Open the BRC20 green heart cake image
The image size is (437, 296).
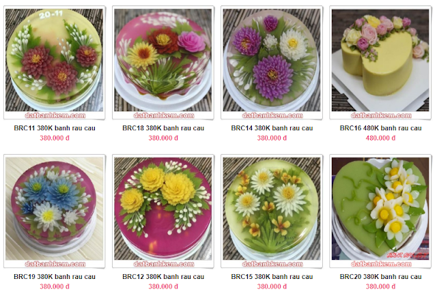(380, 211)
